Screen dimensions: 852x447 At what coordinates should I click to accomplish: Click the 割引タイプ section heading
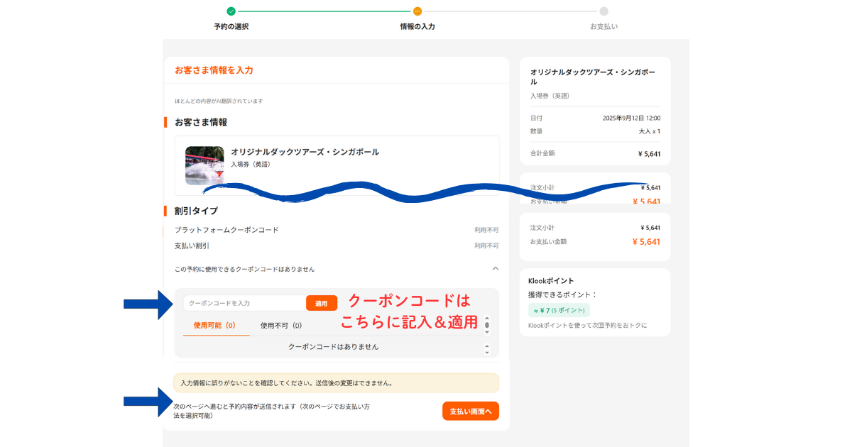click(196, 211)
